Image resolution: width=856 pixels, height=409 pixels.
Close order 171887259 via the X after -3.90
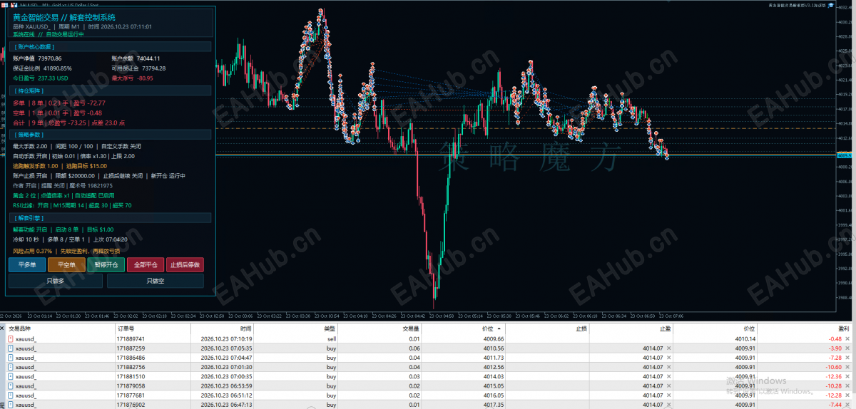point(847,348)
